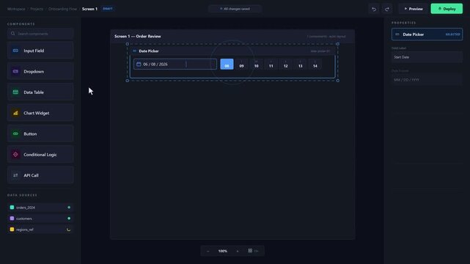
Task: Click the API Call component icon
Action: click(x=15, y=175)
